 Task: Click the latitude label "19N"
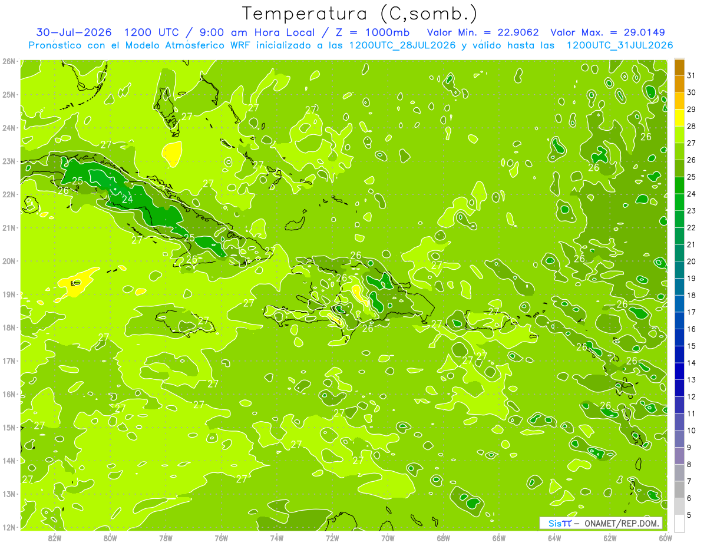tap(8, 294)
